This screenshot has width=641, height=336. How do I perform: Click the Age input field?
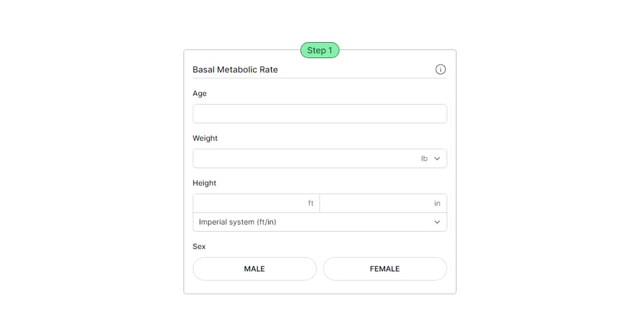pos(319,114)
